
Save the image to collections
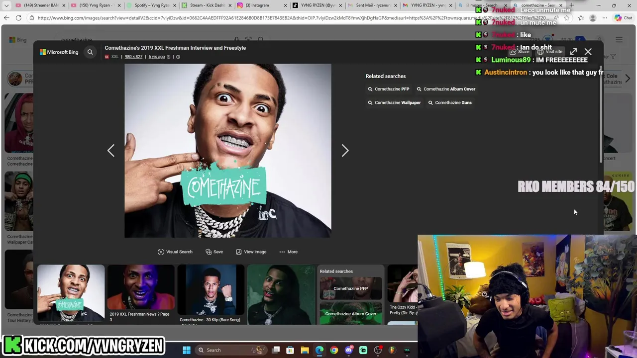click(214, 252)
